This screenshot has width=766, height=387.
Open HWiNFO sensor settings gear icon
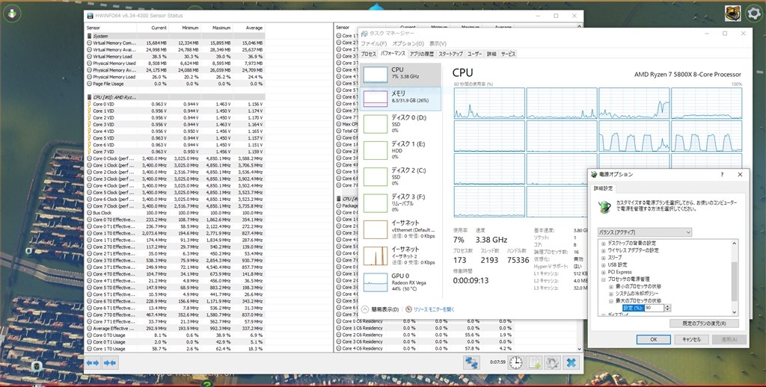coord(552,362)
